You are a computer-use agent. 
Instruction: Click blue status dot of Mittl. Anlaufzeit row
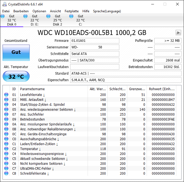tap(6, 99)
